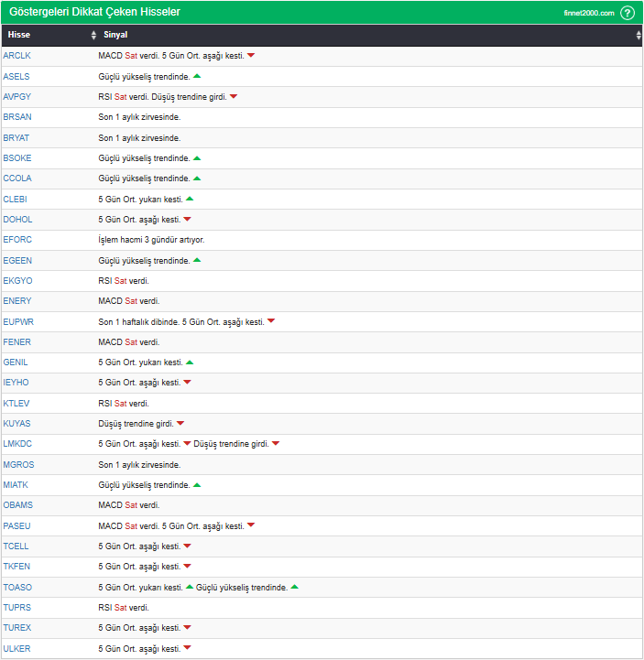Sort table by Hisse column arrows
644x660 pixels.
coord(93,35)
